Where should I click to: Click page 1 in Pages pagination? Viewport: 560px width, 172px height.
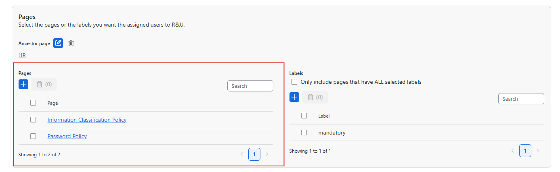pos(254,154)
